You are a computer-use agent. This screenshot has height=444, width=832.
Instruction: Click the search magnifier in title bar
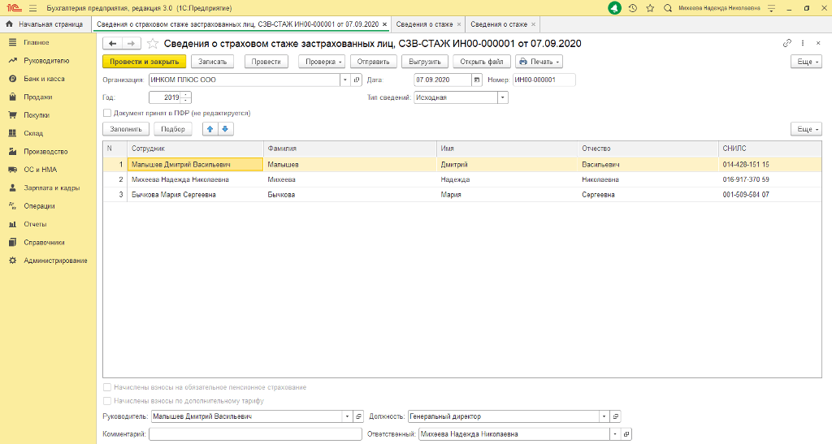click(x=668, y=7)
